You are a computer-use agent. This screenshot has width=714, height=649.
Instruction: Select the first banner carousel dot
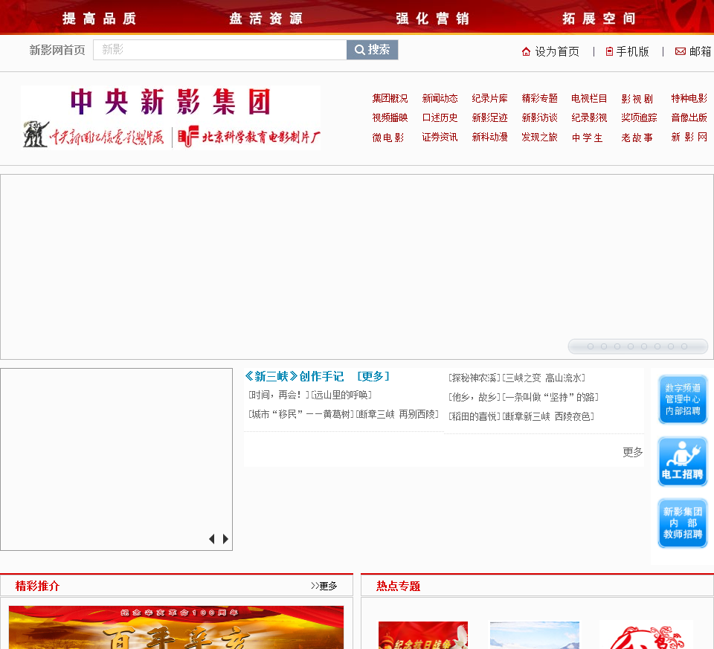tap(591, 346)
